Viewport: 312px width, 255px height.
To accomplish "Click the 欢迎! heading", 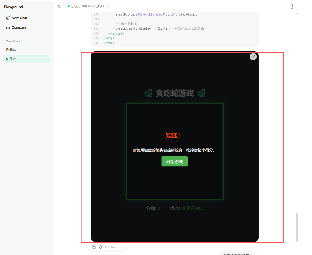I will point(173,136).
